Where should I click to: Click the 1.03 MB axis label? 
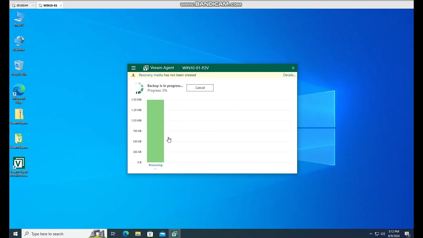tap(136, 120)
